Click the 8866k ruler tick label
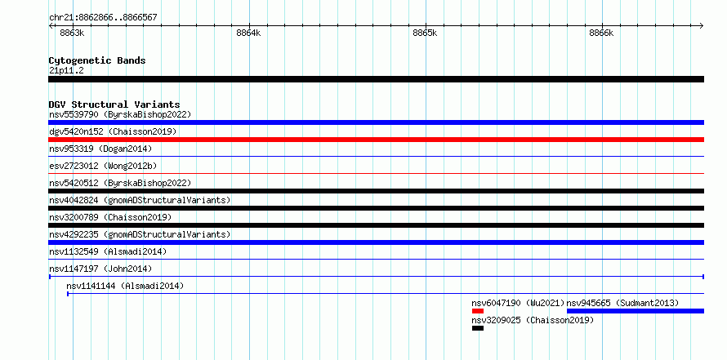The width and height of the screenshot is (727, 360). [x=601, y=33]
